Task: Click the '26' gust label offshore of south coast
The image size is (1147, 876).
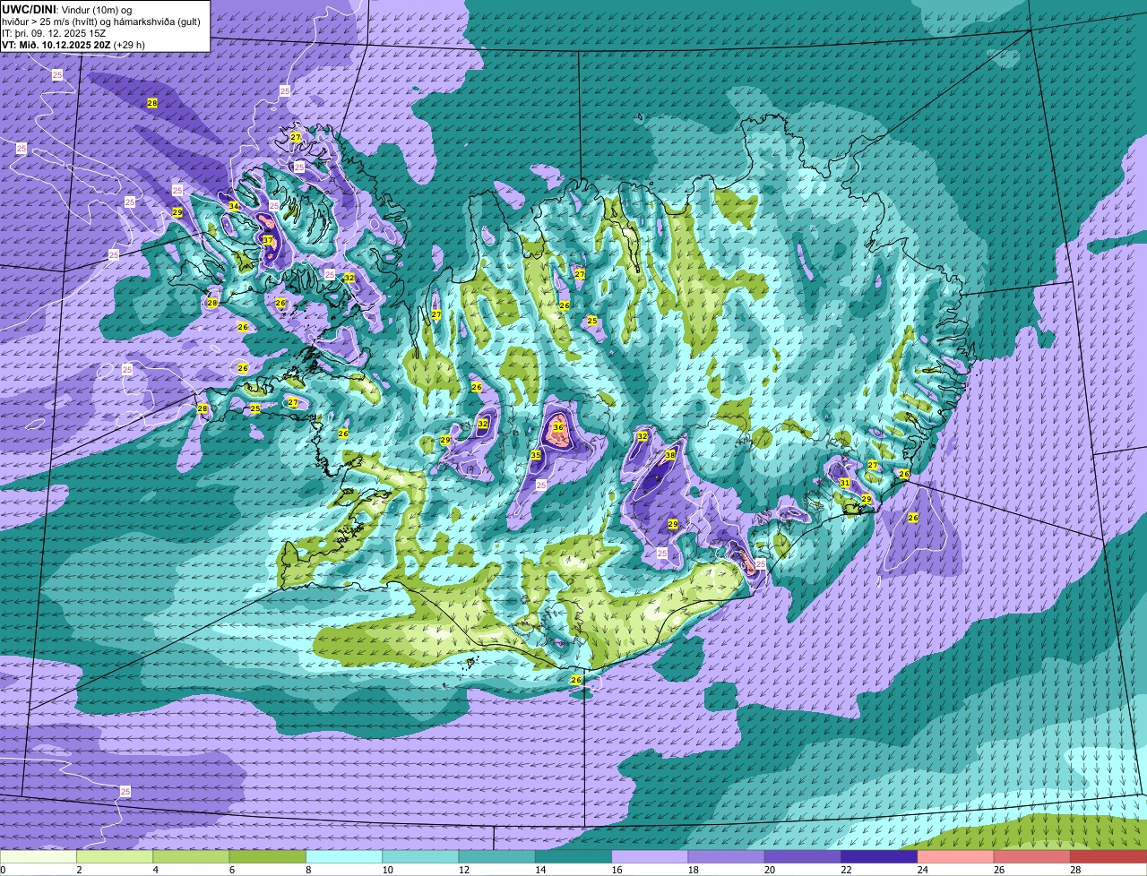Action: point(576,680)
